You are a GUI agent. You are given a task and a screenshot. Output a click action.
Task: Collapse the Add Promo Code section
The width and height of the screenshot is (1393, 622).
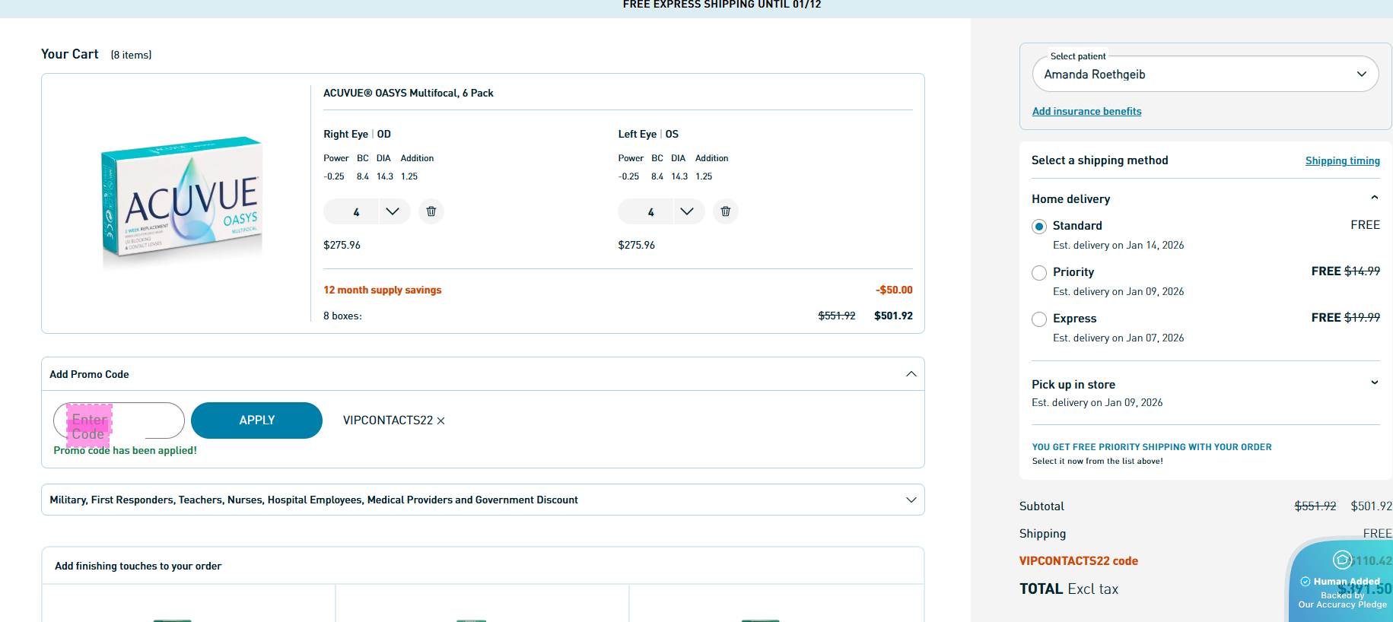pyautogui.click(x=911, y=374)
